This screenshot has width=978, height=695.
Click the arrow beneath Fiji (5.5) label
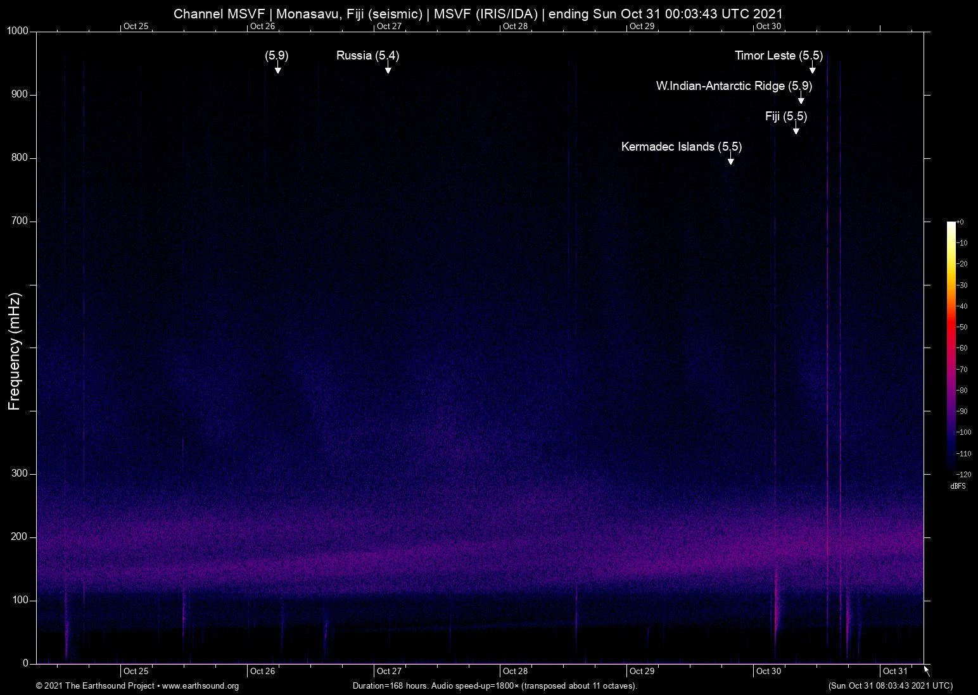click(796, 128)
